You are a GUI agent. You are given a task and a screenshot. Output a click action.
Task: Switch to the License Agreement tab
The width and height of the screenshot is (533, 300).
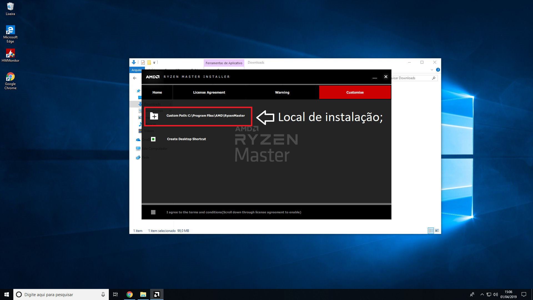tap(209, 92)
